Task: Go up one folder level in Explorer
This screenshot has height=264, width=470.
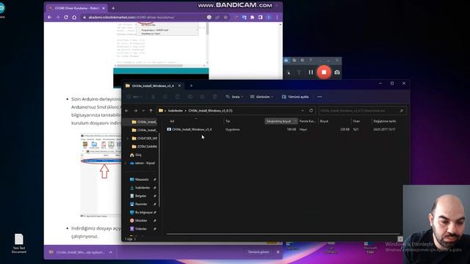Action: (151, 111)
